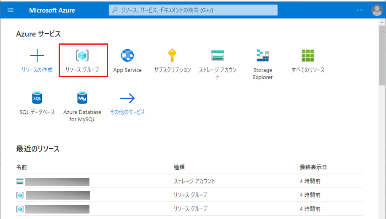Click the user account avatar
The height and width of the screenshot is (219, 386).
click(x=376, y=10)
